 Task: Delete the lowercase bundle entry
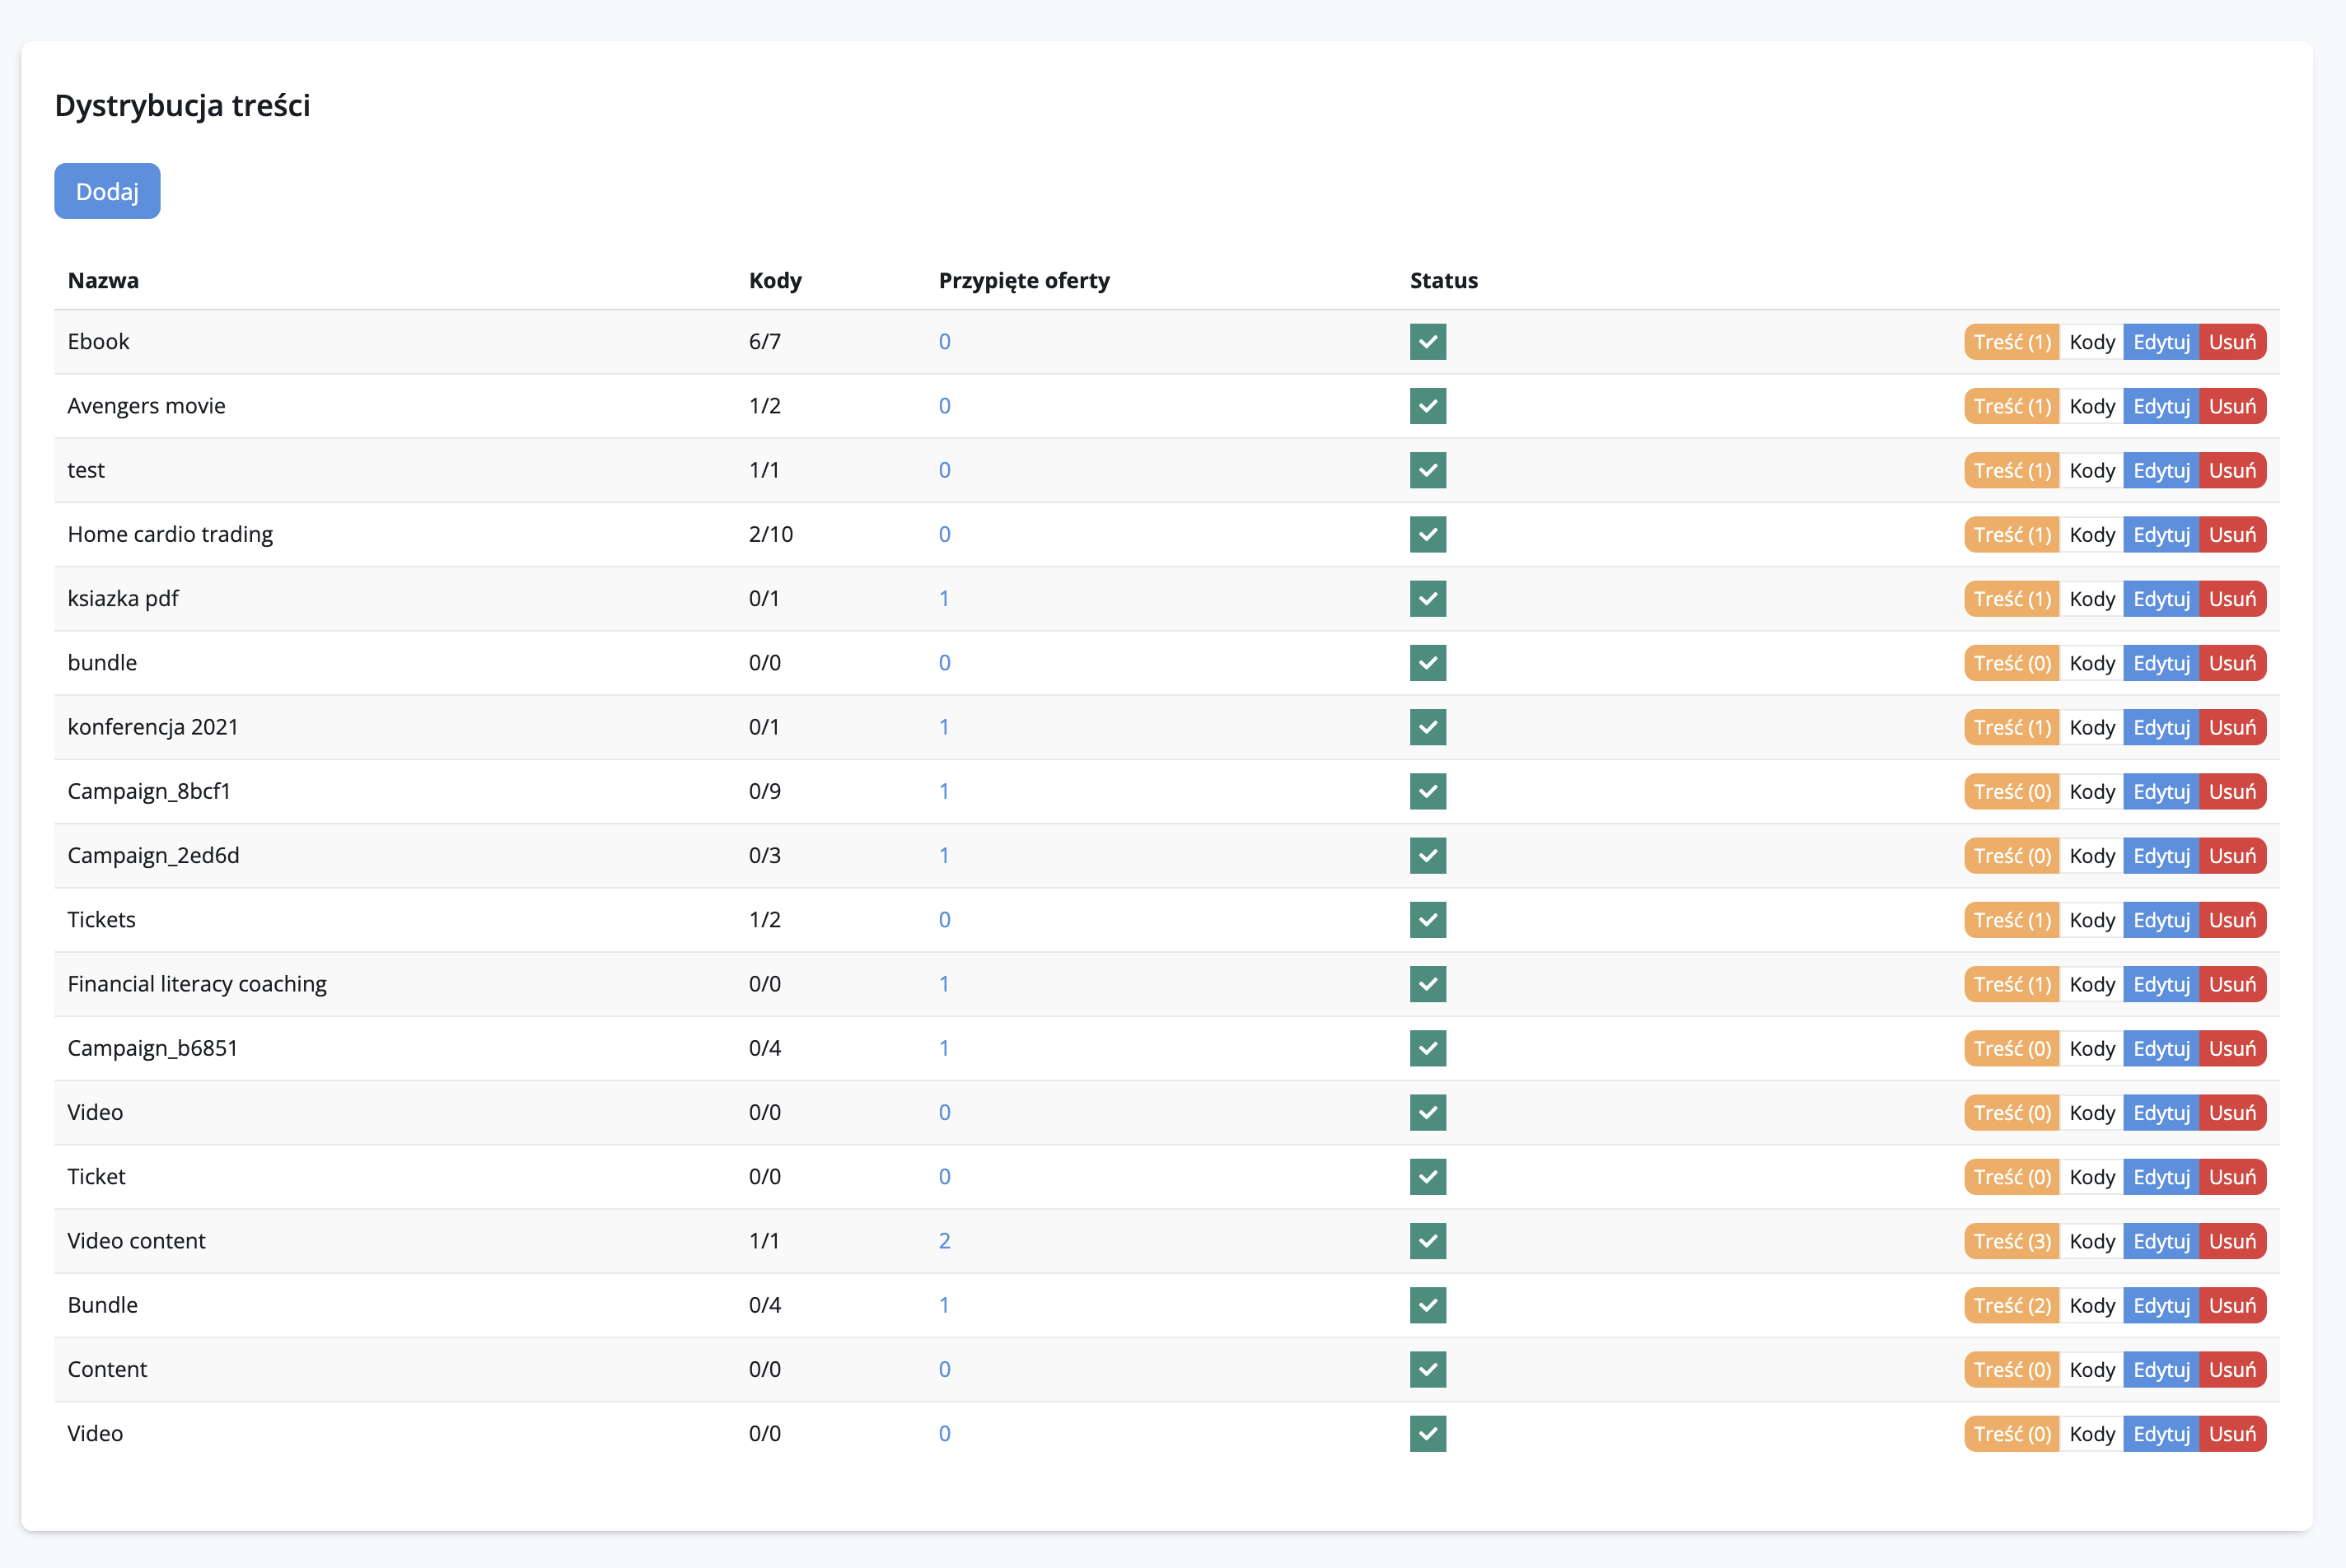click(x=2232, y=663)
